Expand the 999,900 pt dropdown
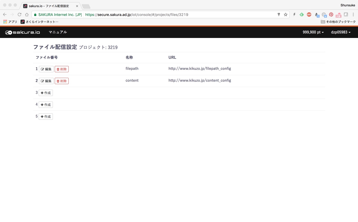The width and height of the screenshot is (358, 222). (313, 32)
